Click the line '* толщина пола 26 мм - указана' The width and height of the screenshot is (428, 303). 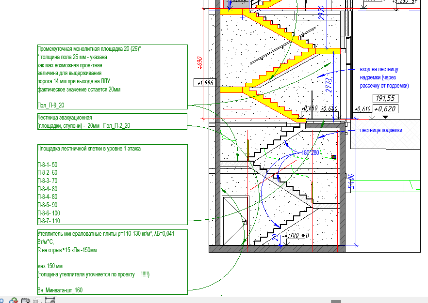pyautogui.click(x=72, y=57)
